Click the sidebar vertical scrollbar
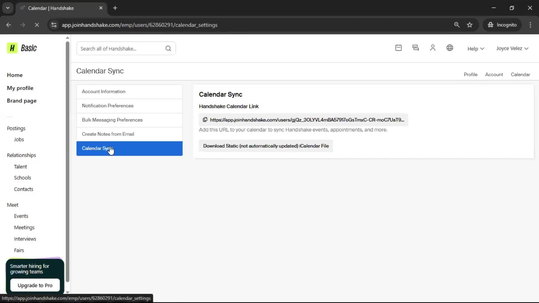 click(67, 161)
